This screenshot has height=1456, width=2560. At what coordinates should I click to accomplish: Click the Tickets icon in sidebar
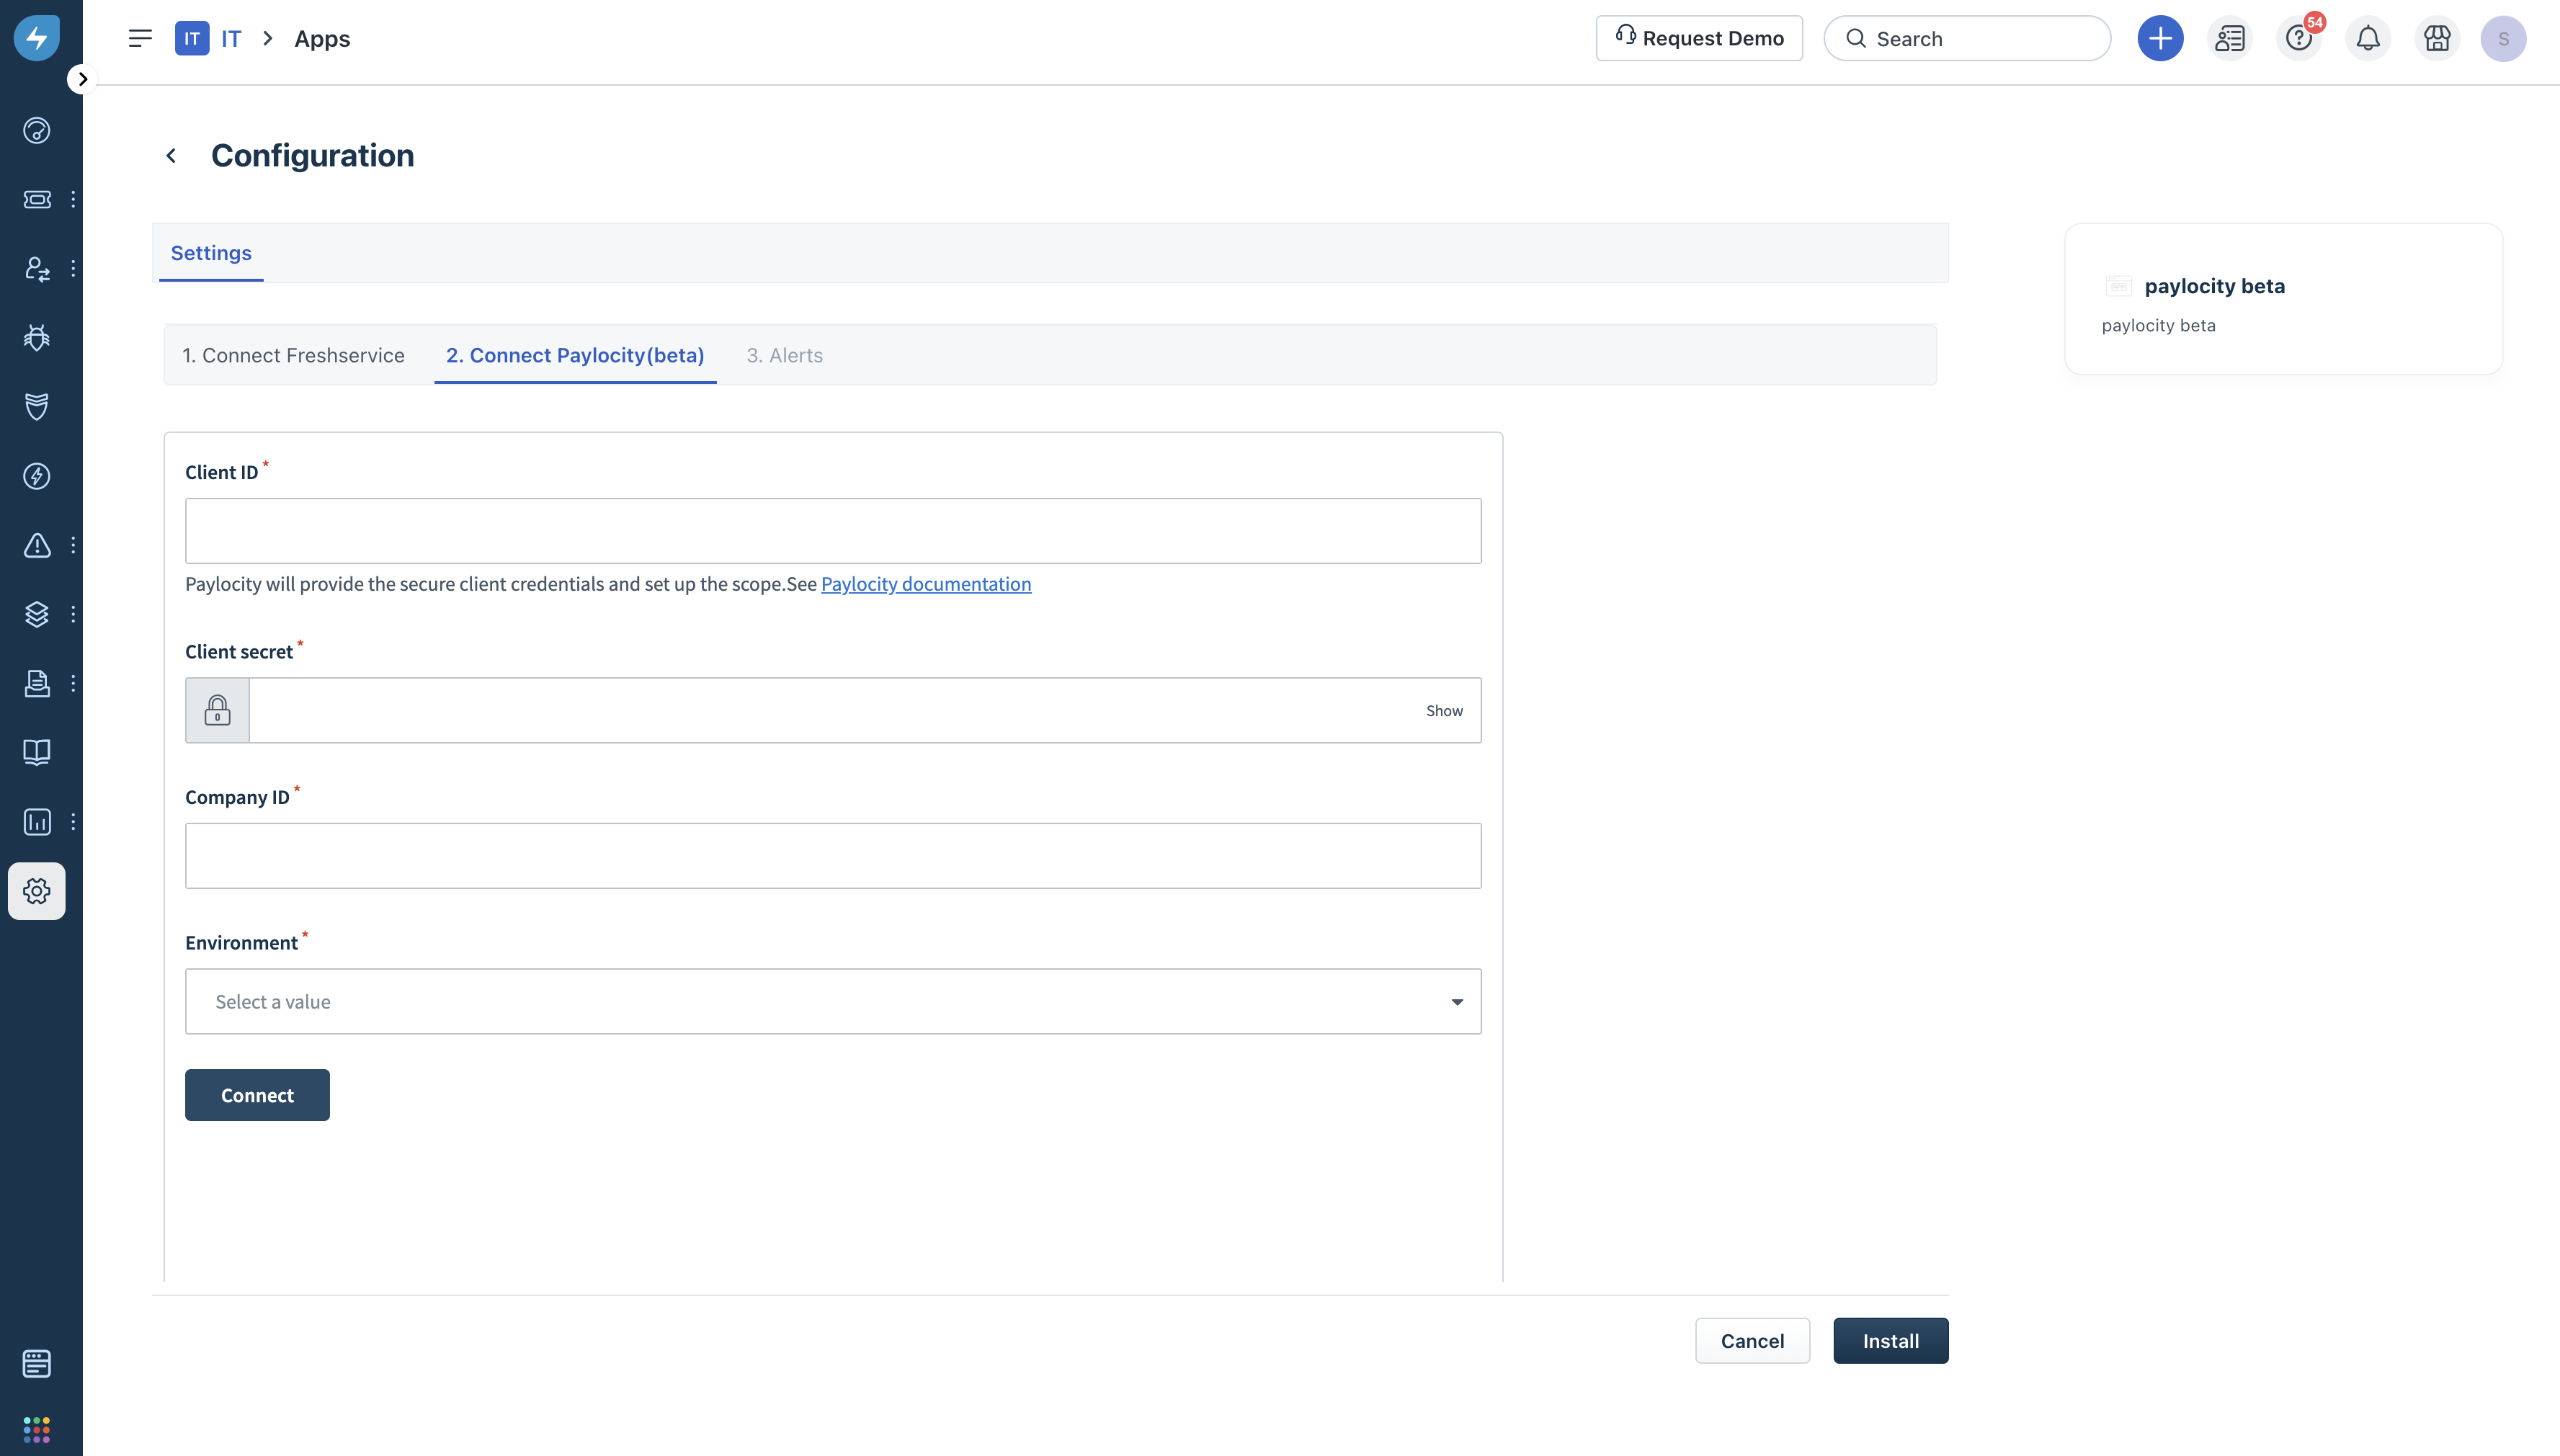click(x=37, y=199)
